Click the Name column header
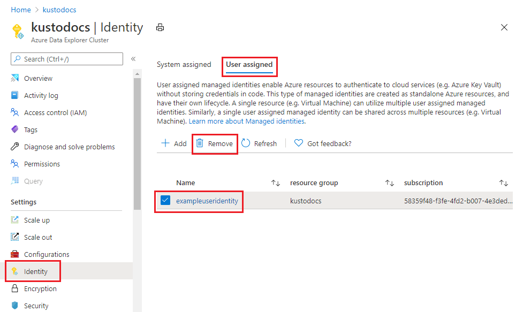Image resolution: width=523 pixels, height=312 pixels. [x=185, y=182]
